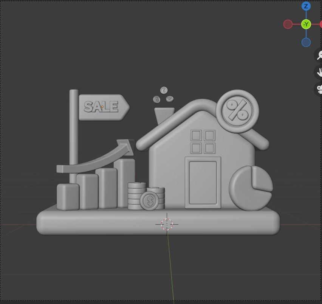The width and height of the screenshot is (322, 304).
Task: Click the blue Z axis gizmo handle
Action: tap(306, 6)
